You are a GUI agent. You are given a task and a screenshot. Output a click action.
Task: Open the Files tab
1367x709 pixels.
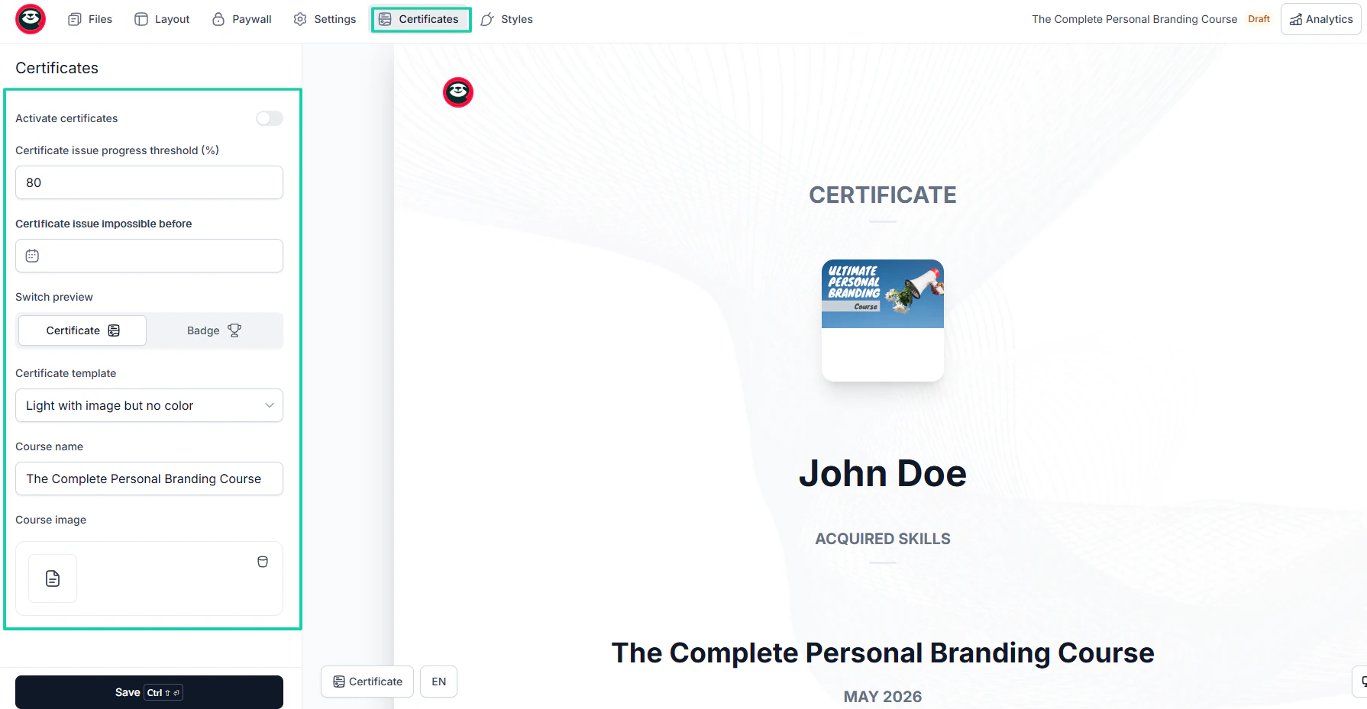pyautogui.click(x=90, y=19)
